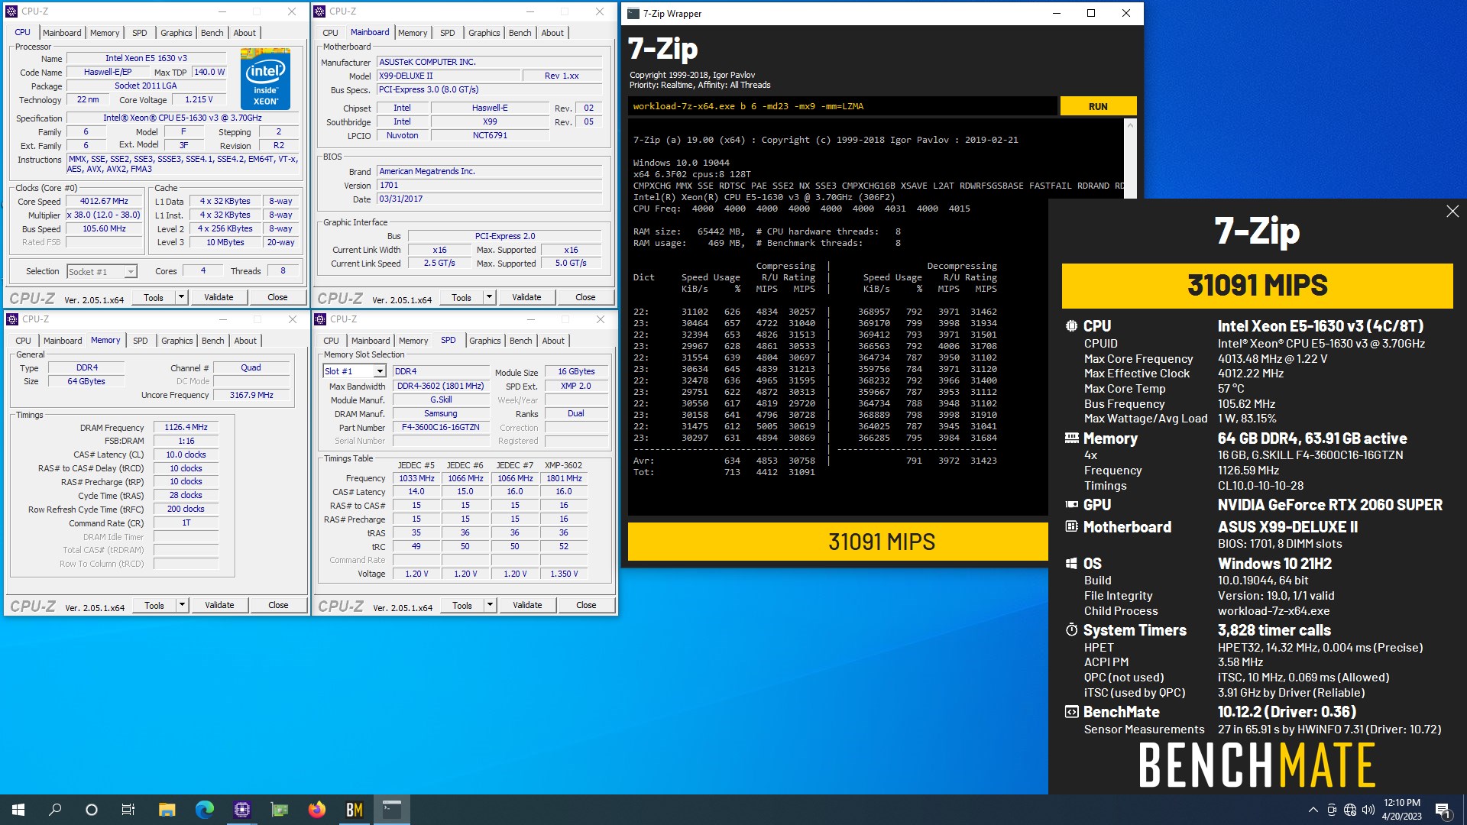Click CPU-Z icon in top-left window title bar

click(11, 11)
